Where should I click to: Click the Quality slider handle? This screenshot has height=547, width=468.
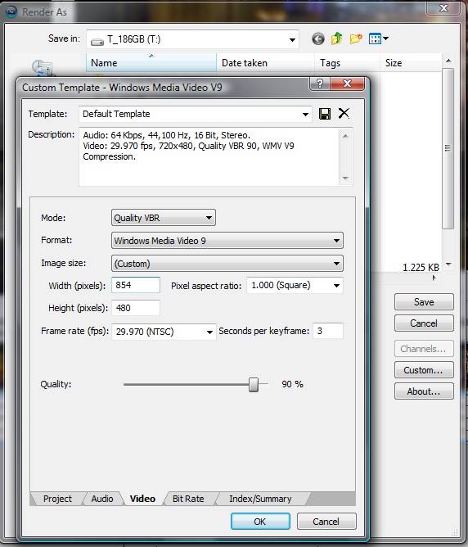click(254, 384)
